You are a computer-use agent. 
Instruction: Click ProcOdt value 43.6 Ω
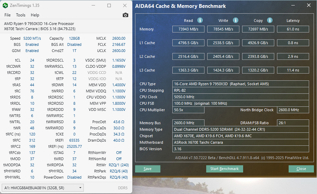click(119, 122)
